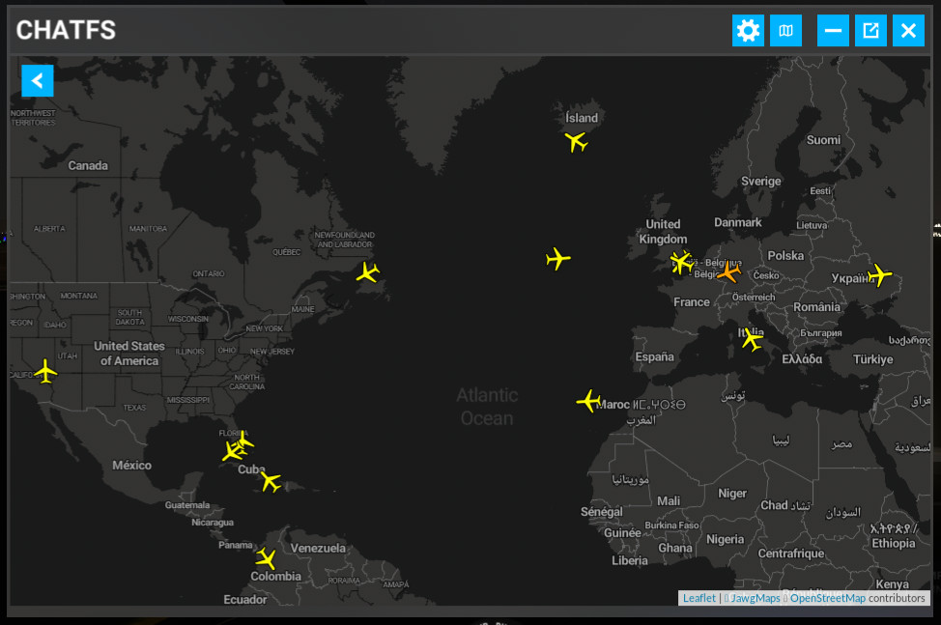Select the plane just north of Cuba
Screen dimensions: 941x625
pos(233,453)
